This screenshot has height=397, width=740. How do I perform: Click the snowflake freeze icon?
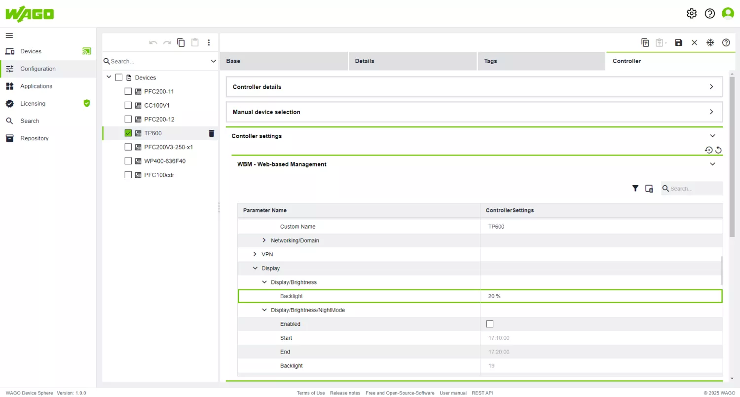(710, 42)
